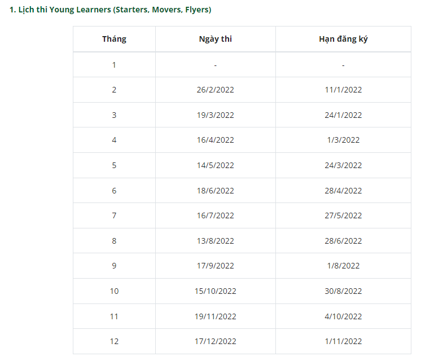Image resolution: width=443 pixels, height=361 pixels.
Task: Click month number 12 in Tháng column
Action: coord(114,341)
